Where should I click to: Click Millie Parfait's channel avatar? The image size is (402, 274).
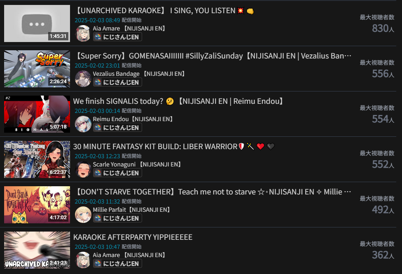click(x=83, y=215)
